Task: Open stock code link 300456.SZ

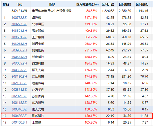Action: 19,116
